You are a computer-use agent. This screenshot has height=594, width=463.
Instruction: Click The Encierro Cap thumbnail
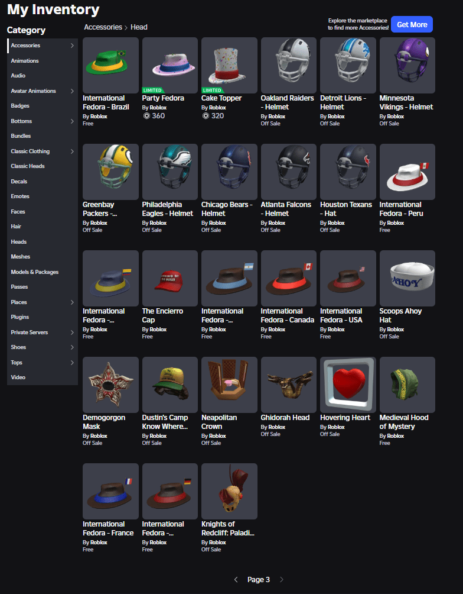169,278
